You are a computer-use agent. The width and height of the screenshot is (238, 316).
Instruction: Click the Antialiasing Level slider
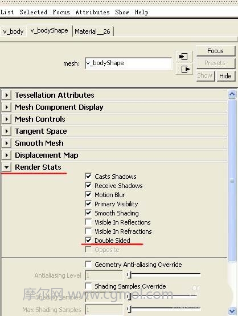[x=163, y=274]
